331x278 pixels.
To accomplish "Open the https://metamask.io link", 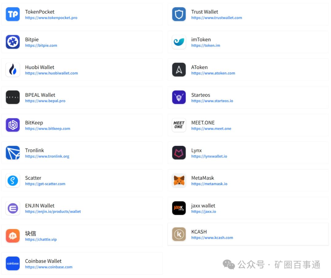I will pos(209,184).
